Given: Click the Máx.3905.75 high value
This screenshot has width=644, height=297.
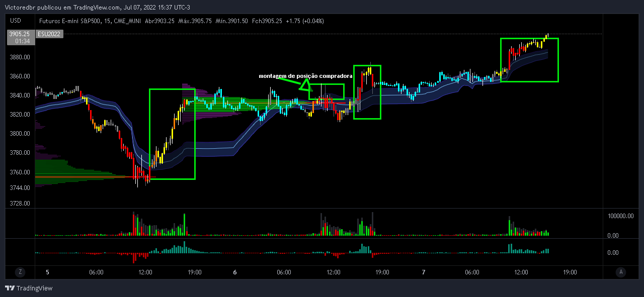Looking at the screenshot, I should 194,21.
